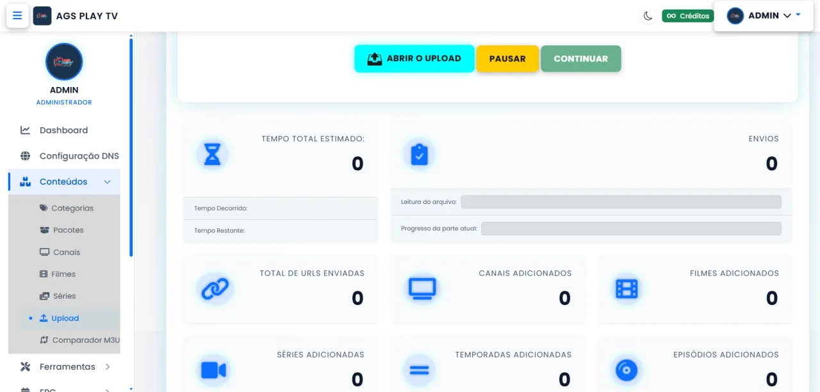820x392 pixels.
Task: Collapse the Conteúdos menu section
Action: [x=64, y=182]
